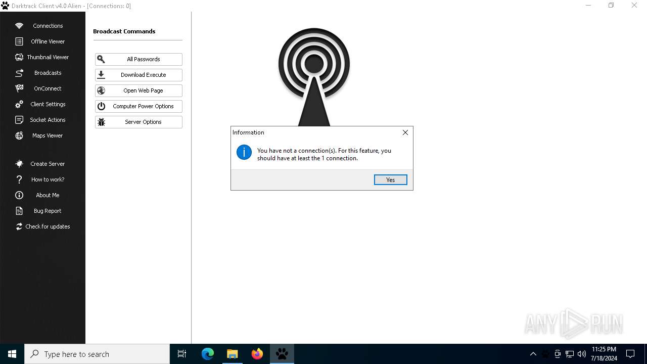Click the Bug Report document icon

(x=19, y=211)
